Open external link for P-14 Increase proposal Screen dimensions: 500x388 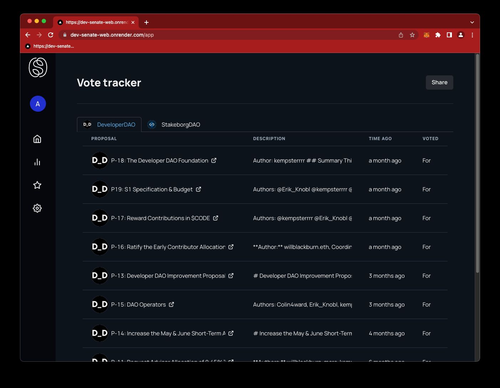231,333
